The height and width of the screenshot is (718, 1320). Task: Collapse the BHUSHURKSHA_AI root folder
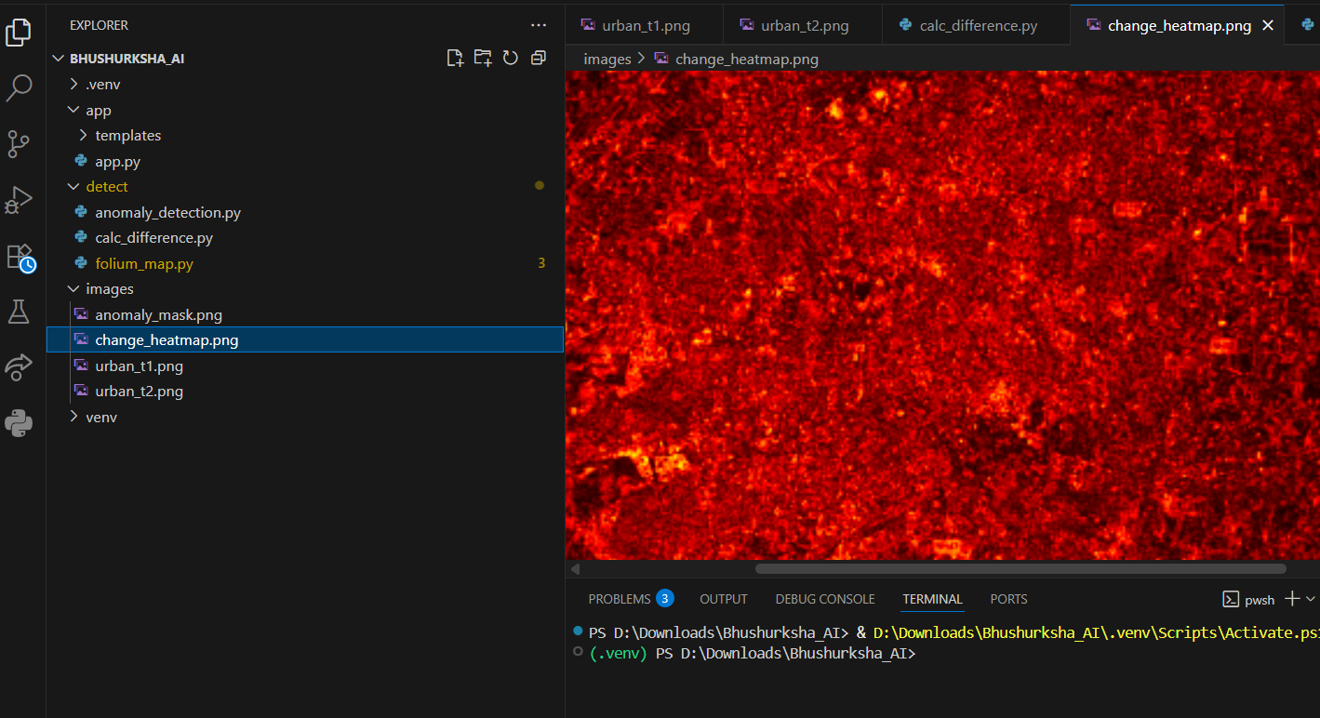click(60, 58)
